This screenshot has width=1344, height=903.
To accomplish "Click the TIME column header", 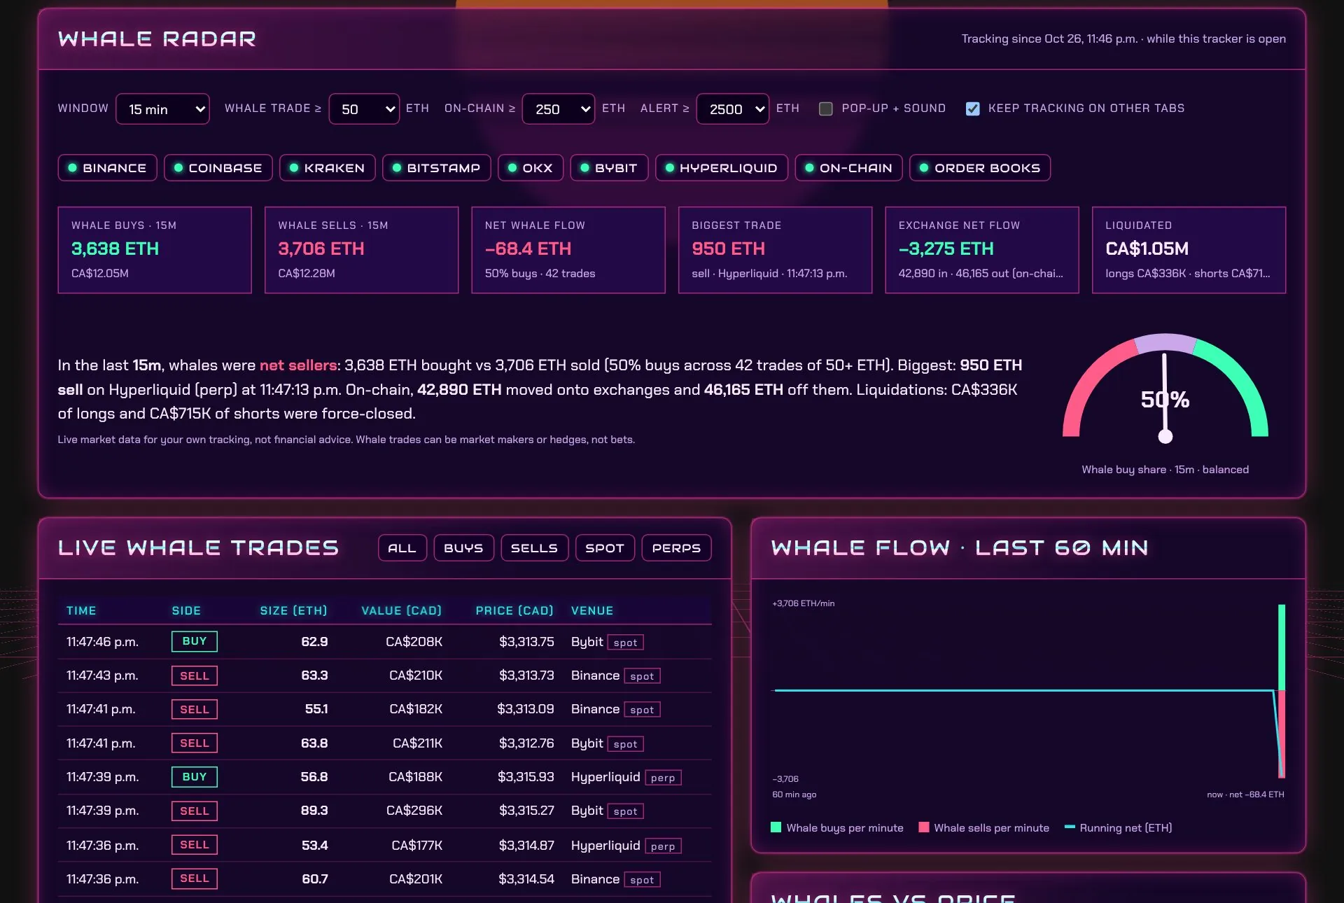I will click(81, 610).
